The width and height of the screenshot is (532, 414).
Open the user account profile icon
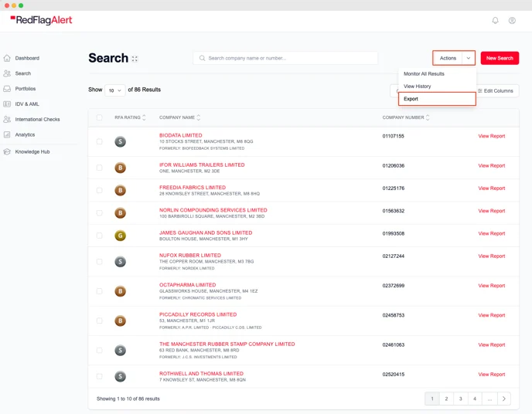tap(512, 21)
